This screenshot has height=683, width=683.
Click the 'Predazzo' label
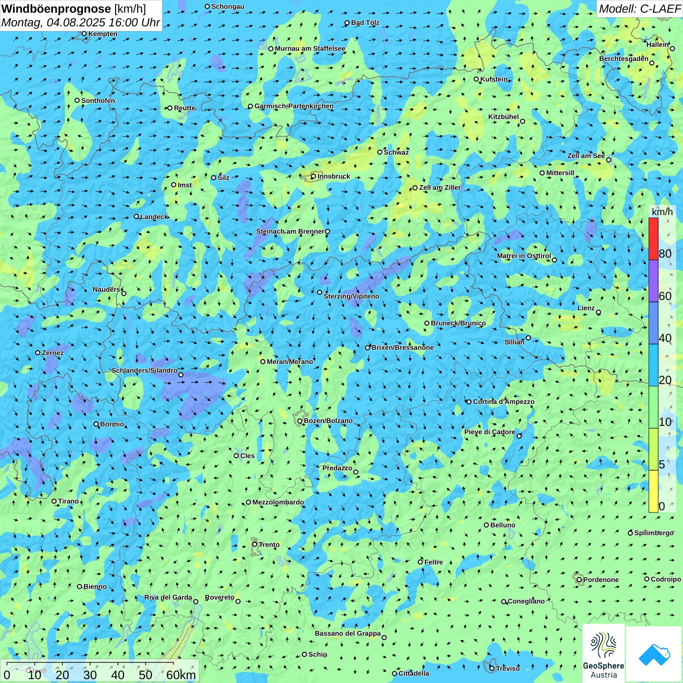coord(337,468)
